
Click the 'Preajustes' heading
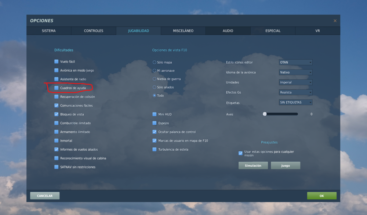tap(269, 142)
